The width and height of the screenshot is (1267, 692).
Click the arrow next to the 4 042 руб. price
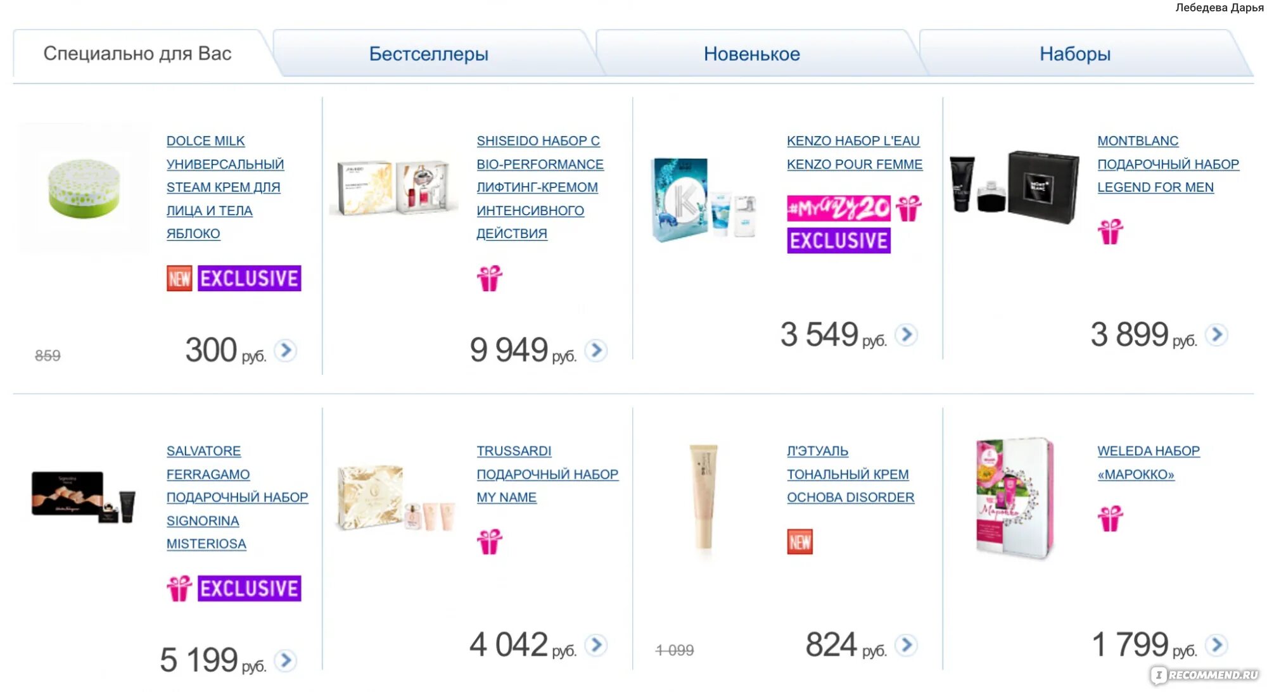[596, 645]
